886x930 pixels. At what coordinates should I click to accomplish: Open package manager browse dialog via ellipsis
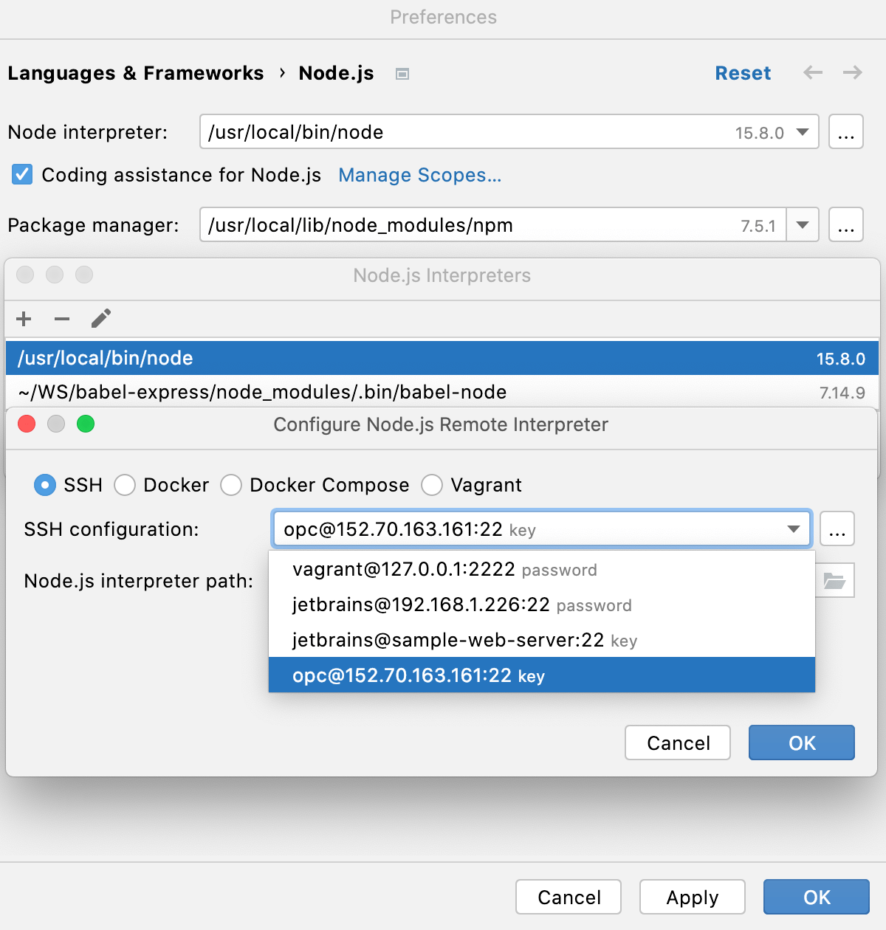point(846,225)
